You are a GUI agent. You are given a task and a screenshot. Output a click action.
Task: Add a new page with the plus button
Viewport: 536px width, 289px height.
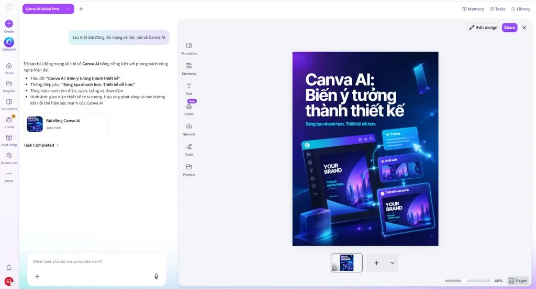pyautogui.click(x=376, y=263)
